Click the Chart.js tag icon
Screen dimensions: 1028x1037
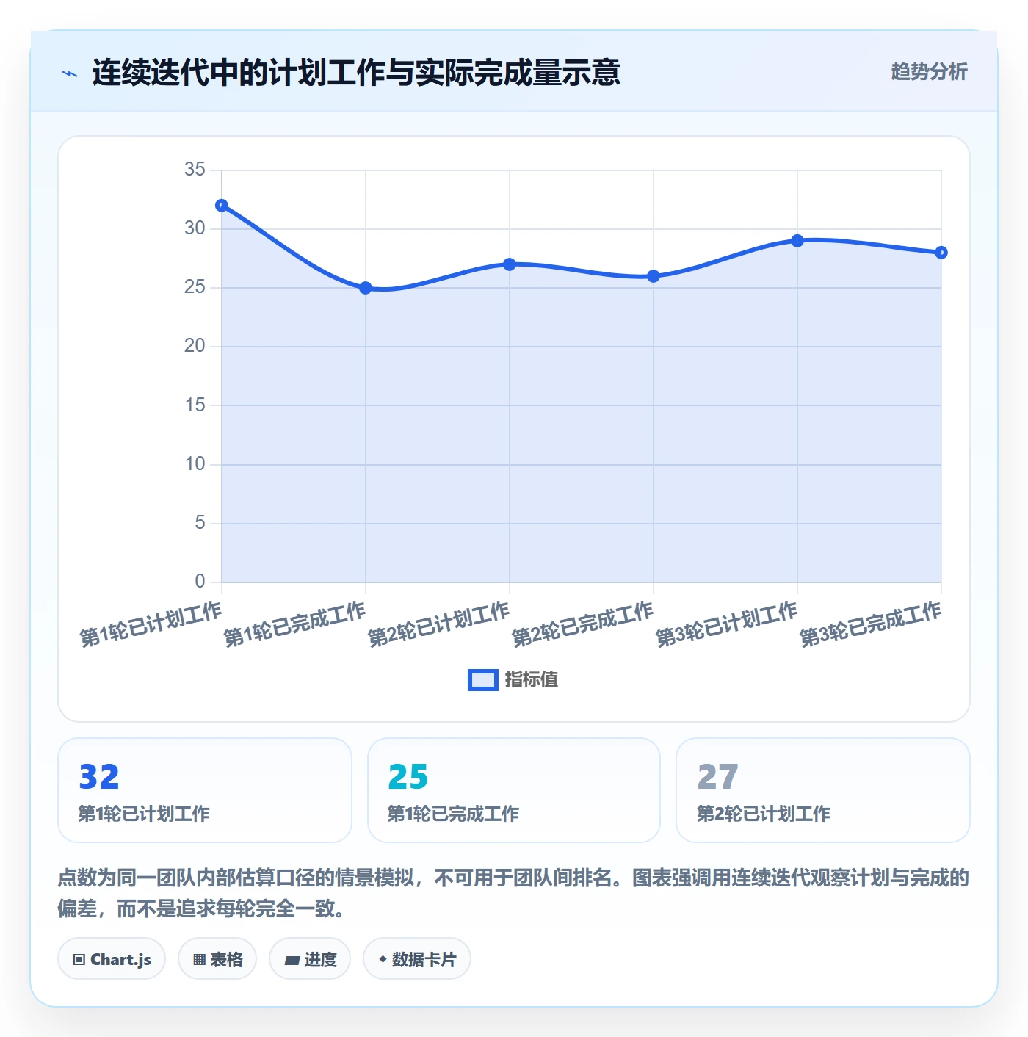pyautogui.click(x=79, y=959)
